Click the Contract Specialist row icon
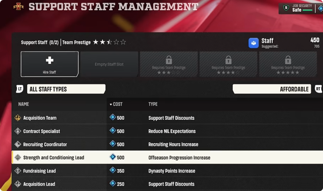This screenshot has width=323, height=191. click(18, 131)
